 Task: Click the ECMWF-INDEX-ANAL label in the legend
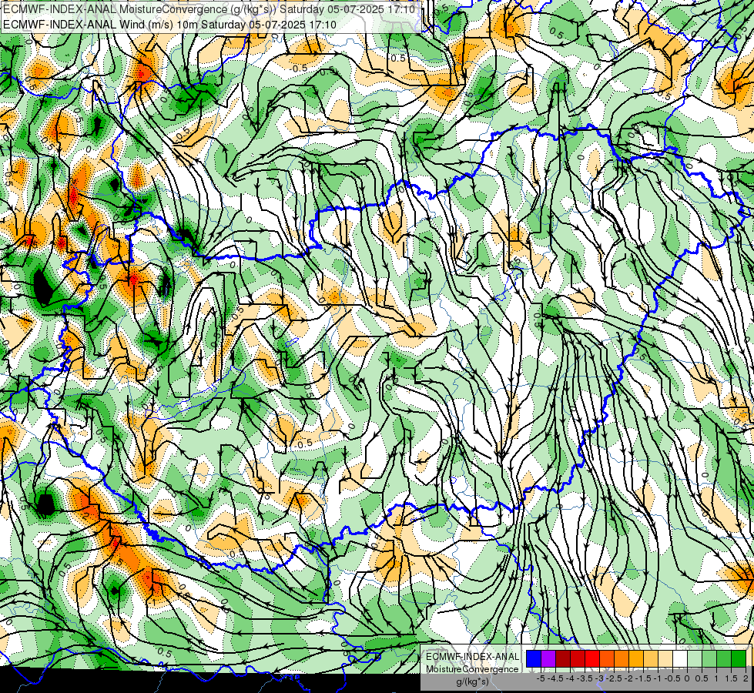click(472, 657)
